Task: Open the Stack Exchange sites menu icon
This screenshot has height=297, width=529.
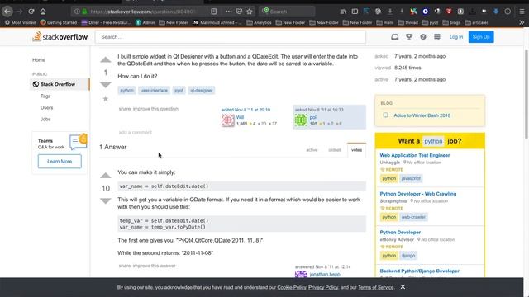Action: (437, 36)
